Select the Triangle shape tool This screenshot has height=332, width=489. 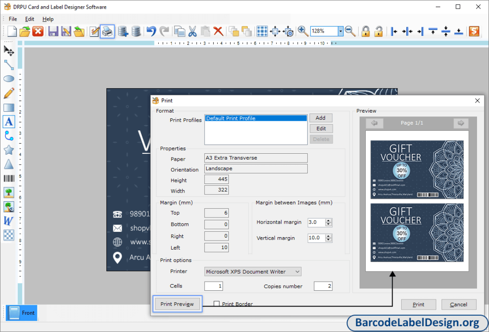point(9,164)
